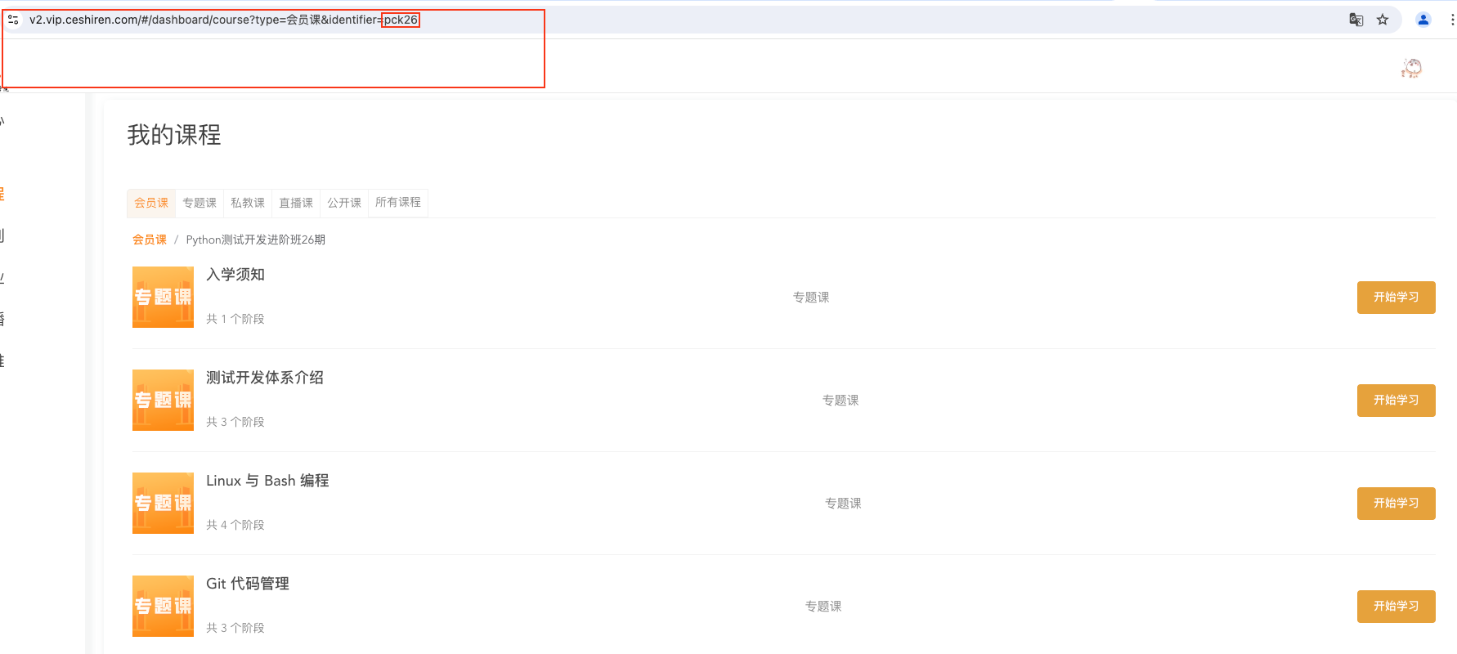Click the 会员课 breadcrumb link
The image size is (1457, 654).
(x=150, y=240)
